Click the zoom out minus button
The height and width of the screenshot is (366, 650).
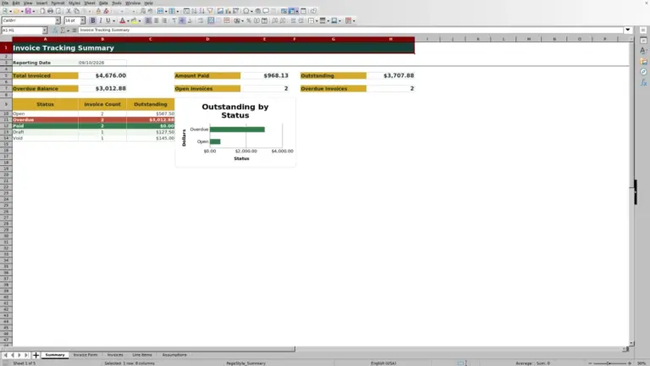coord(590,363)
